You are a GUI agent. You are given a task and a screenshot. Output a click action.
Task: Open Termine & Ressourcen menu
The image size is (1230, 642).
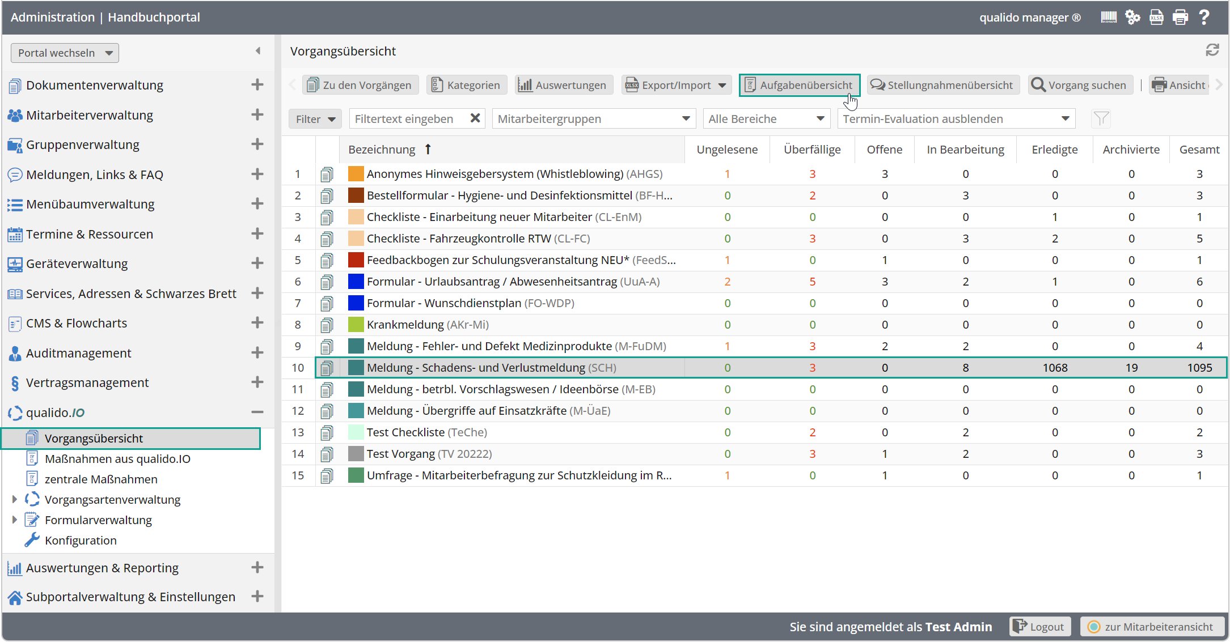[90, 234]
